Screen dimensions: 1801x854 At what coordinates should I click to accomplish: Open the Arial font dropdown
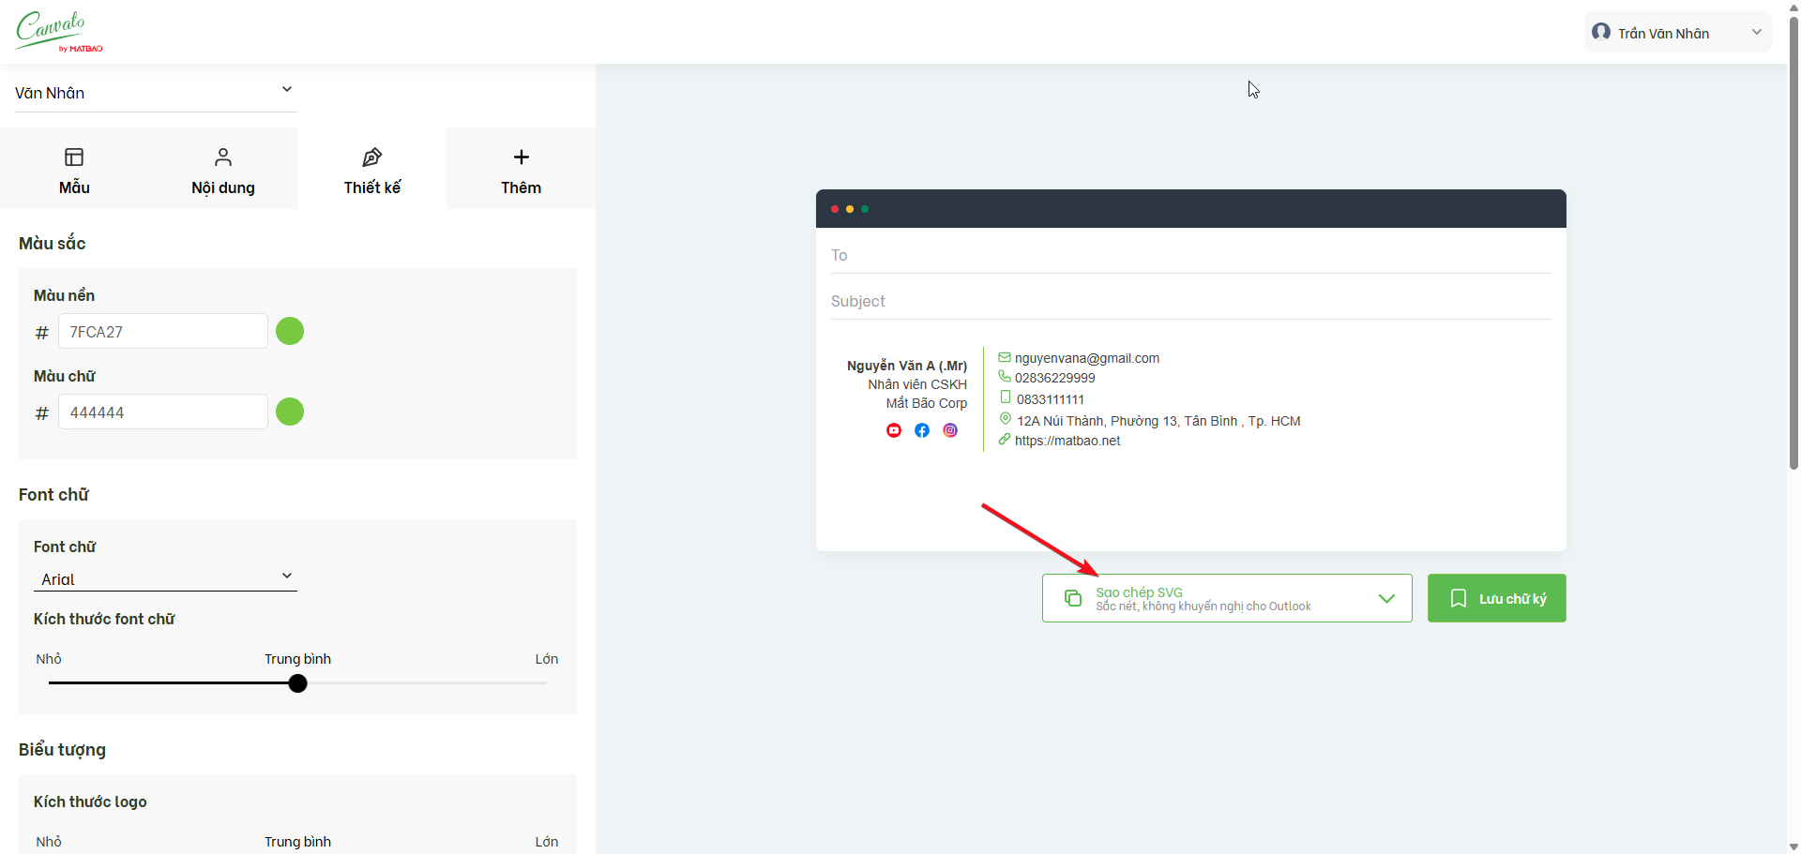[x=165, y=578]
